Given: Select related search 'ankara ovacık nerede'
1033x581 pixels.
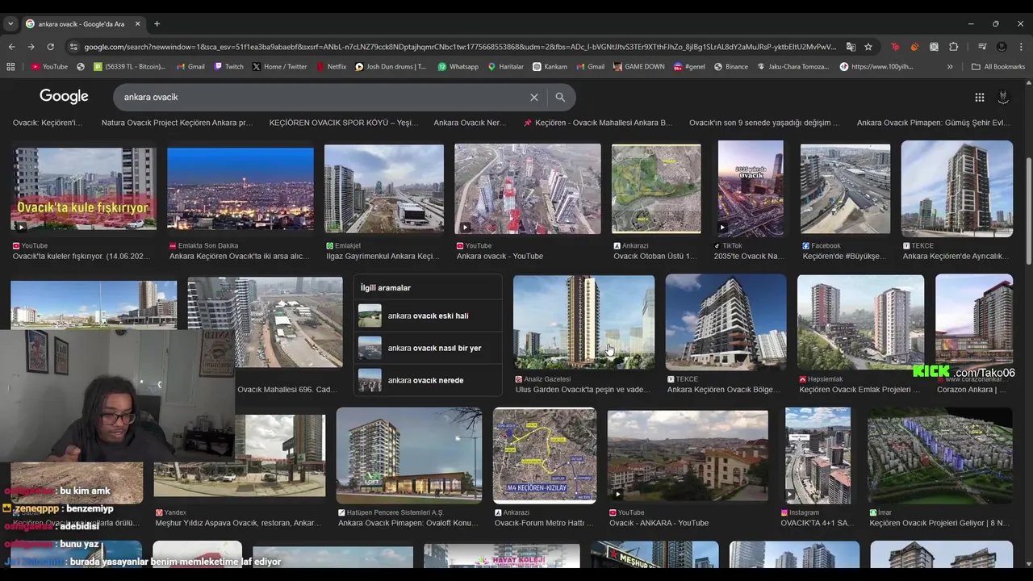Looking at the screenshot, I should pos(428,380).
